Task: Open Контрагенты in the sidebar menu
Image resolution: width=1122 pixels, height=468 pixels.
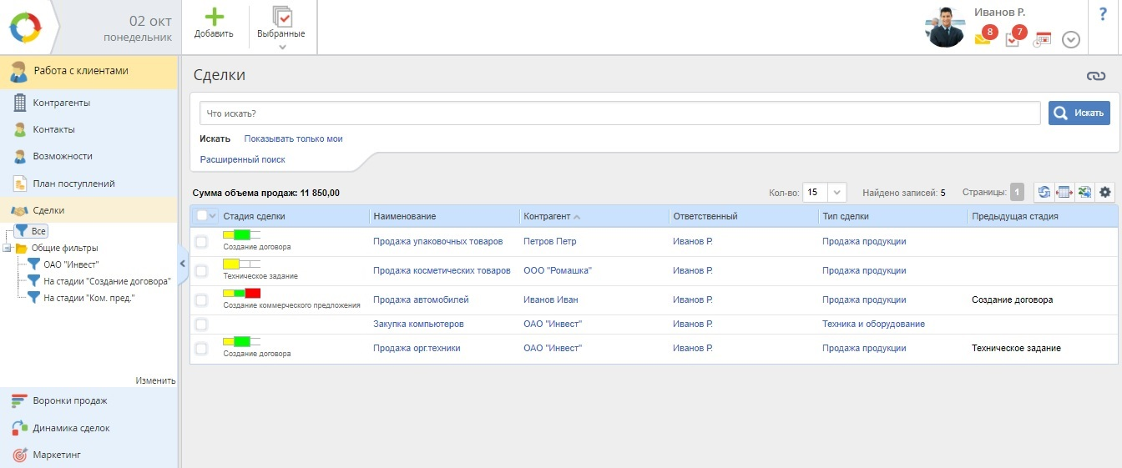Action: 61,103
